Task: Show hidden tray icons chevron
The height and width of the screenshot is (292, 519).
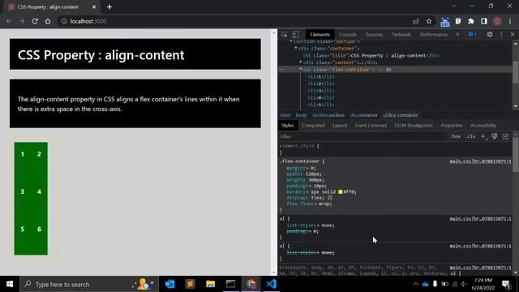Action: (415, 284)
